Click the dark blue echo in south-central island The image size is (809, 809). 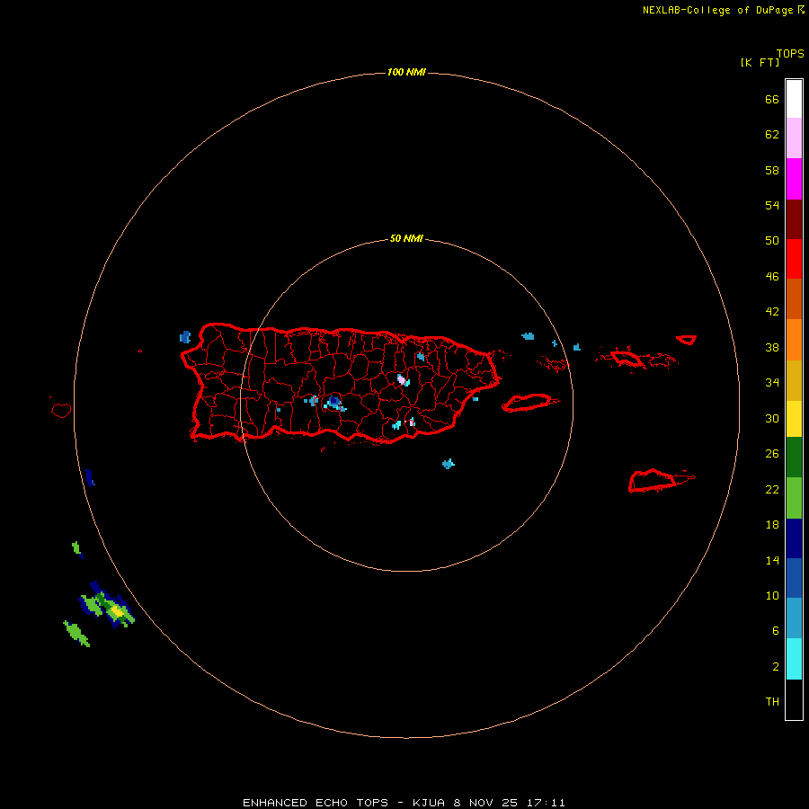[334, 401]
